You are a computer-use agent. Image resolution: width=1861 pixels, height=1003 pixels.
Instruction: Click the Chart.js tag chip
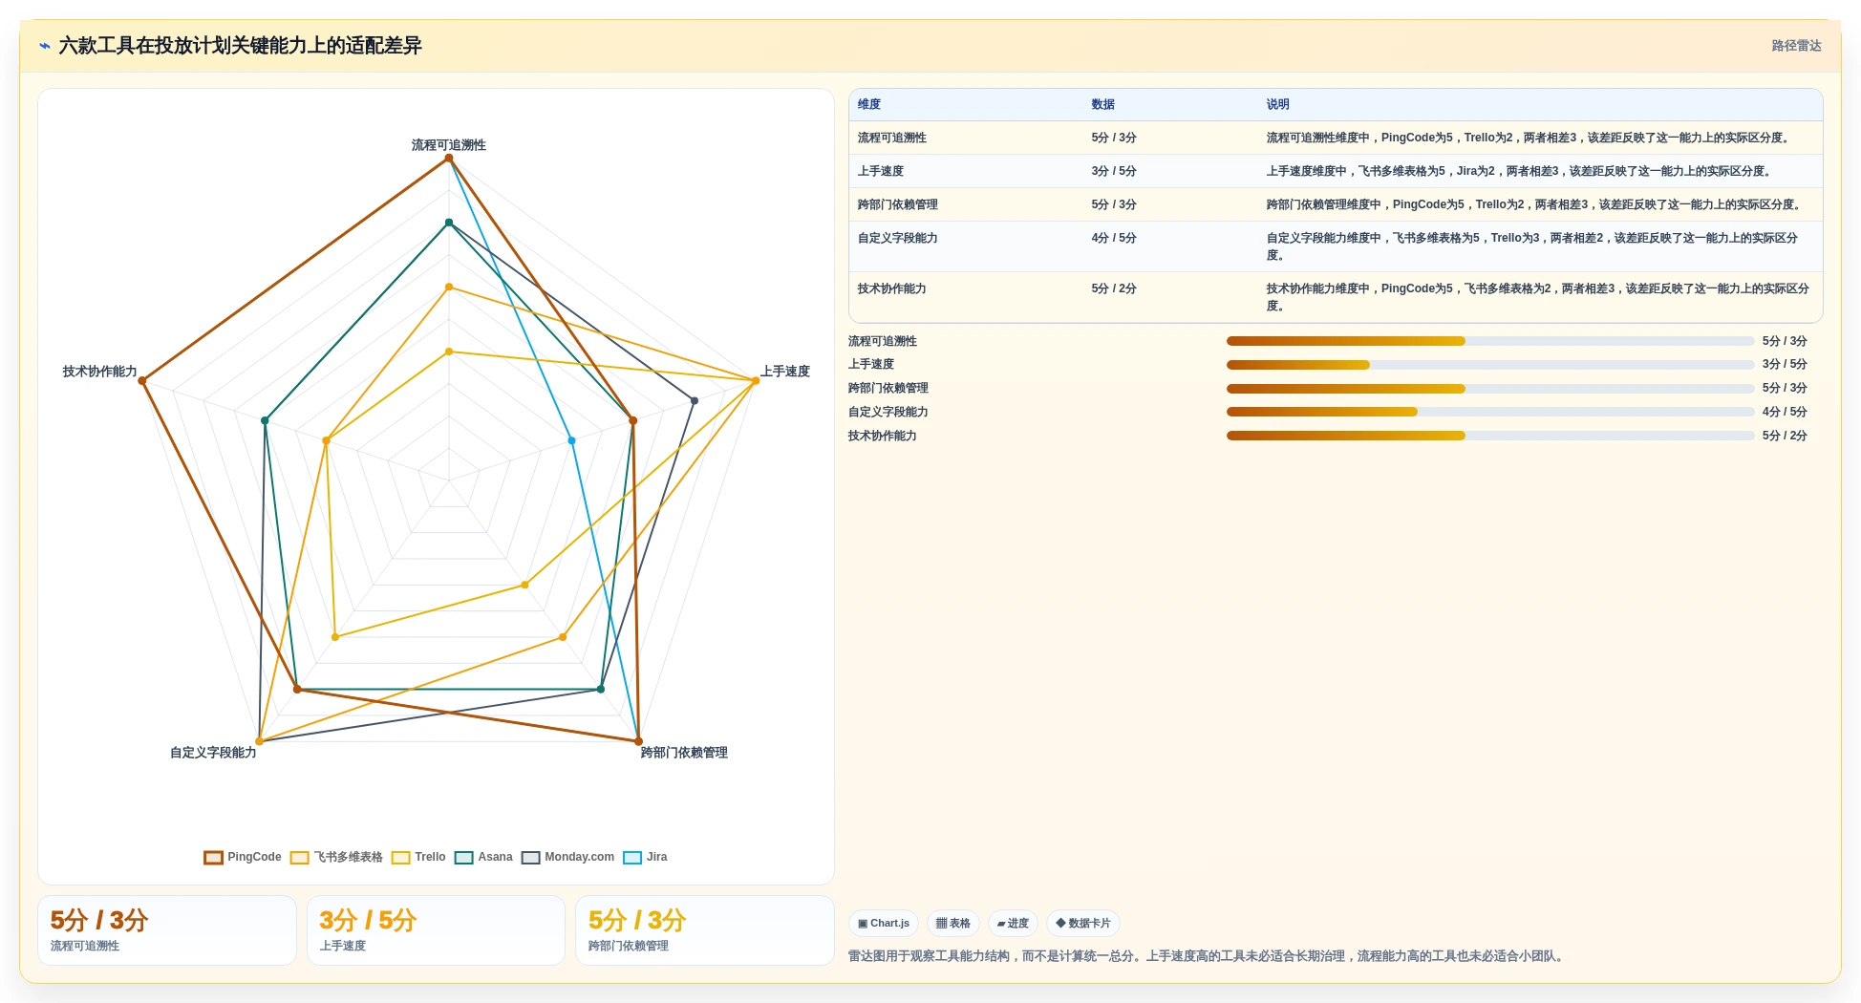(884, 923)
